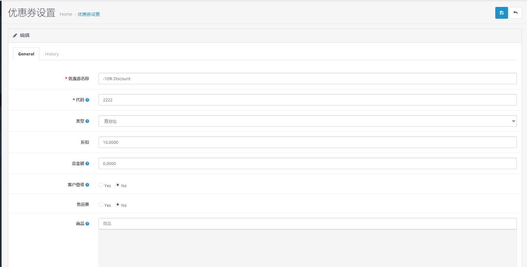This screenshot has height=267, width=527.
Task: Switch to the History tab
Action: pyautogui.click(x=52, y=54)
